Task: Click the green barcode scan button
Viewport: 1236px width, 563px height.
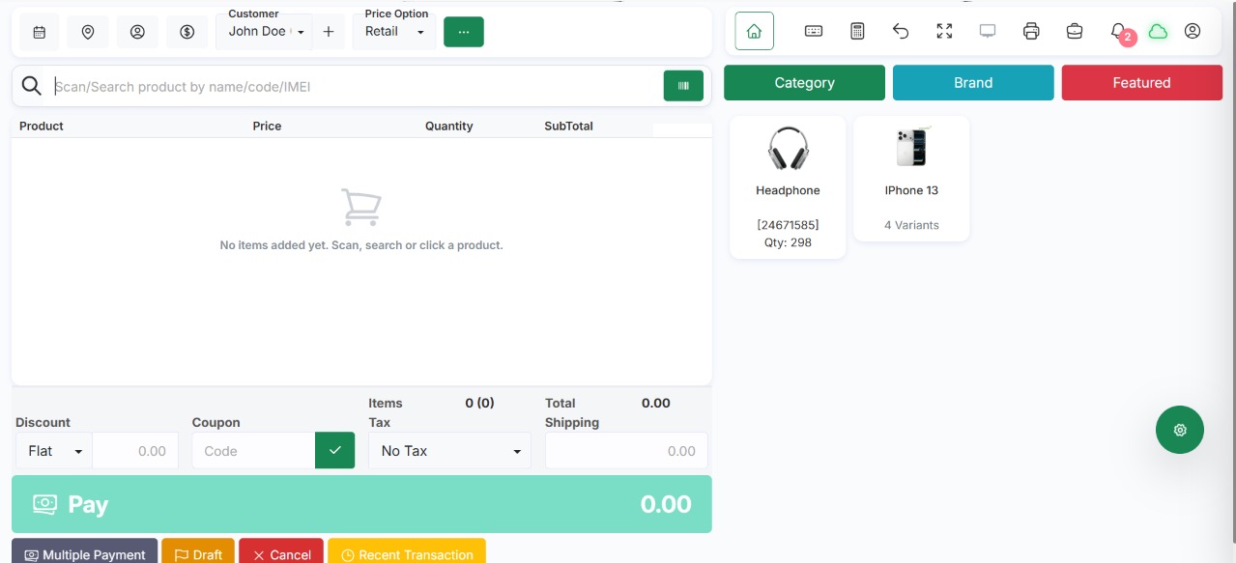Action: 683,86
